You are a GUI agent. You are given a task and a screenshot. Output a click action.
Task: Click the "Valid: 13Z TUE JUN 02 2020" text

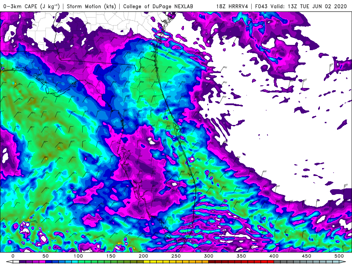point(308,6)
